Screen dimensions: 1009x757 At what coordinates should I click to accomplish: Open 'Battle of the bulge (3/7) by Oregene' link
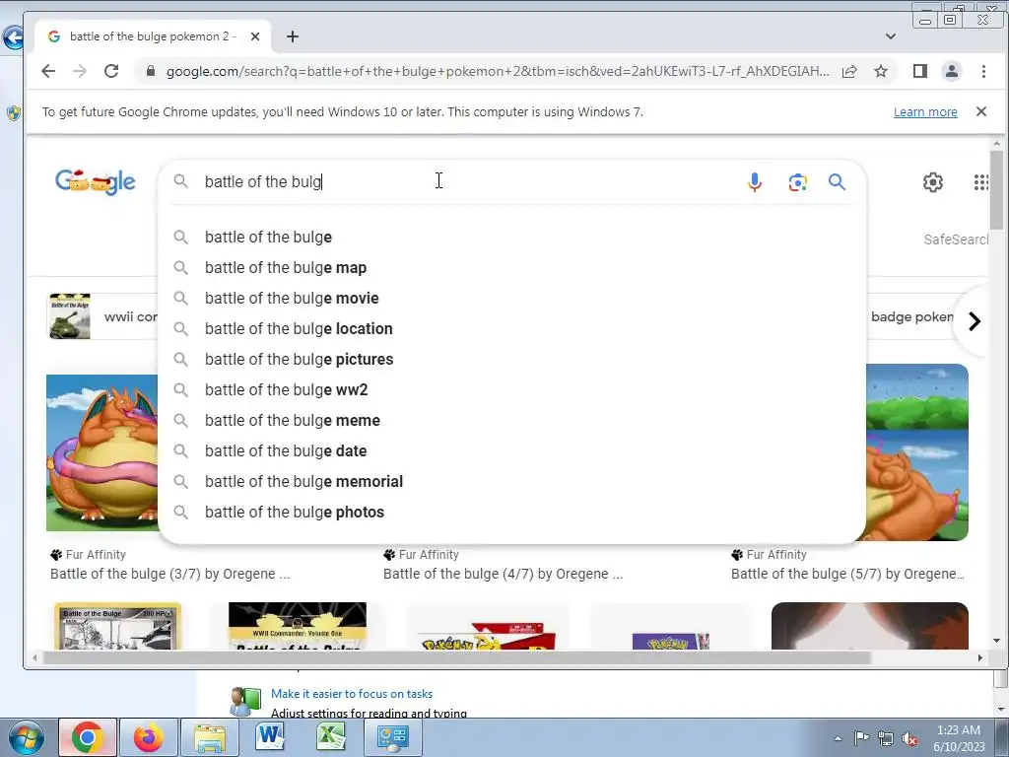(169, 574)
